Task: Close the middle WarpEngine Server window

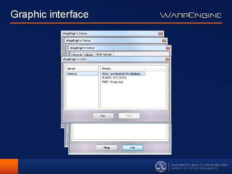Action: pos(164,41)
